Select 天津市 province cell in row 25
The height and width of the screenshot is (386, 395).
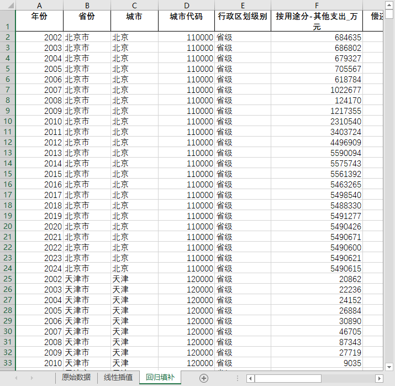pyautogui.click(x=87, y=279)
